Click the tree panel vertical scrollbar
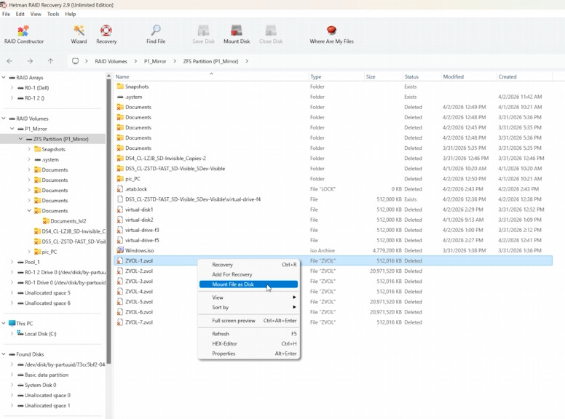 (x=108, y=220)
